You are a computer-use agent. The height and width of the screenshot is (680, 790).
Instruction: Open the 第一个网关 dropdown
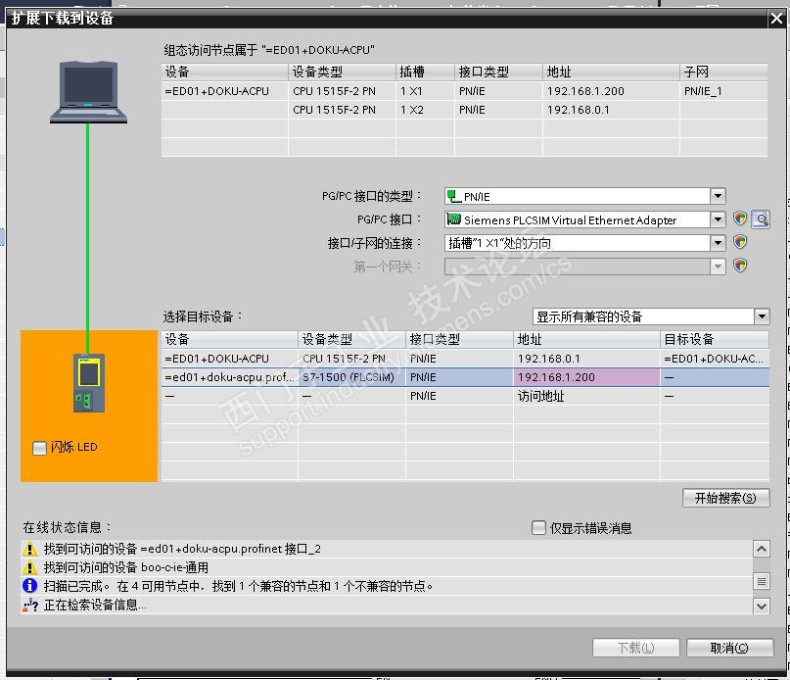[718, 267]
